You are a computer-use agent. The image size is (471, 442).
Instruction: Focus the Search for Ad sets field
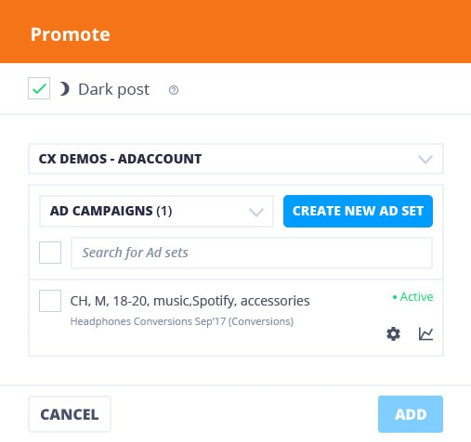252,253
